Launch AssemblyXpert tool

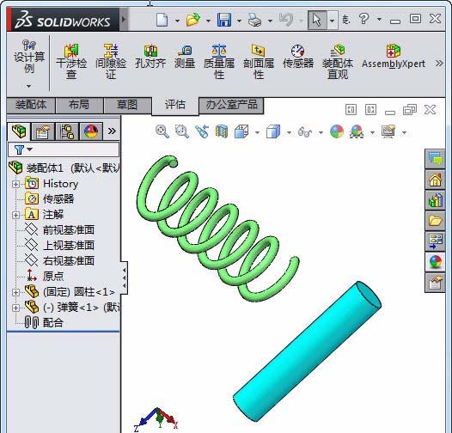coord(394,57)
